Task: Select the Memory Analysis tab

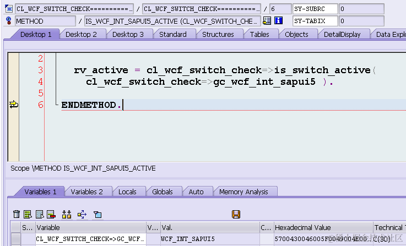Action: (243, 192)
